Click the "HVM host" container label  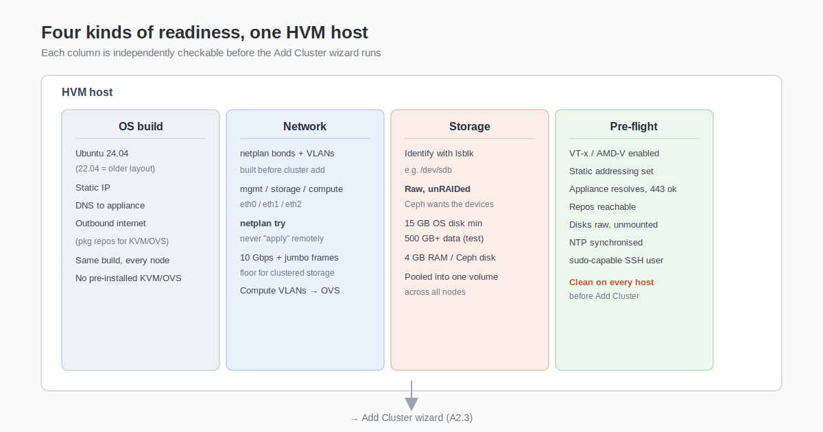pos(87,92)
